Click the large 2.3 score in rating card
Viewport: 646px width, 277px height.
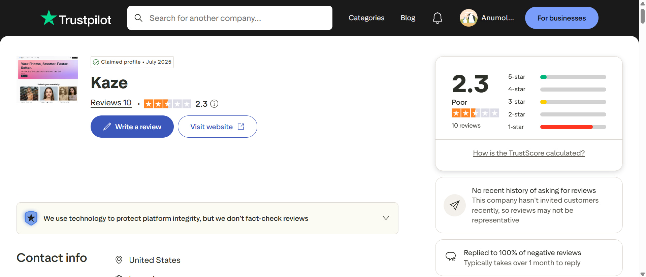[470, 84]
